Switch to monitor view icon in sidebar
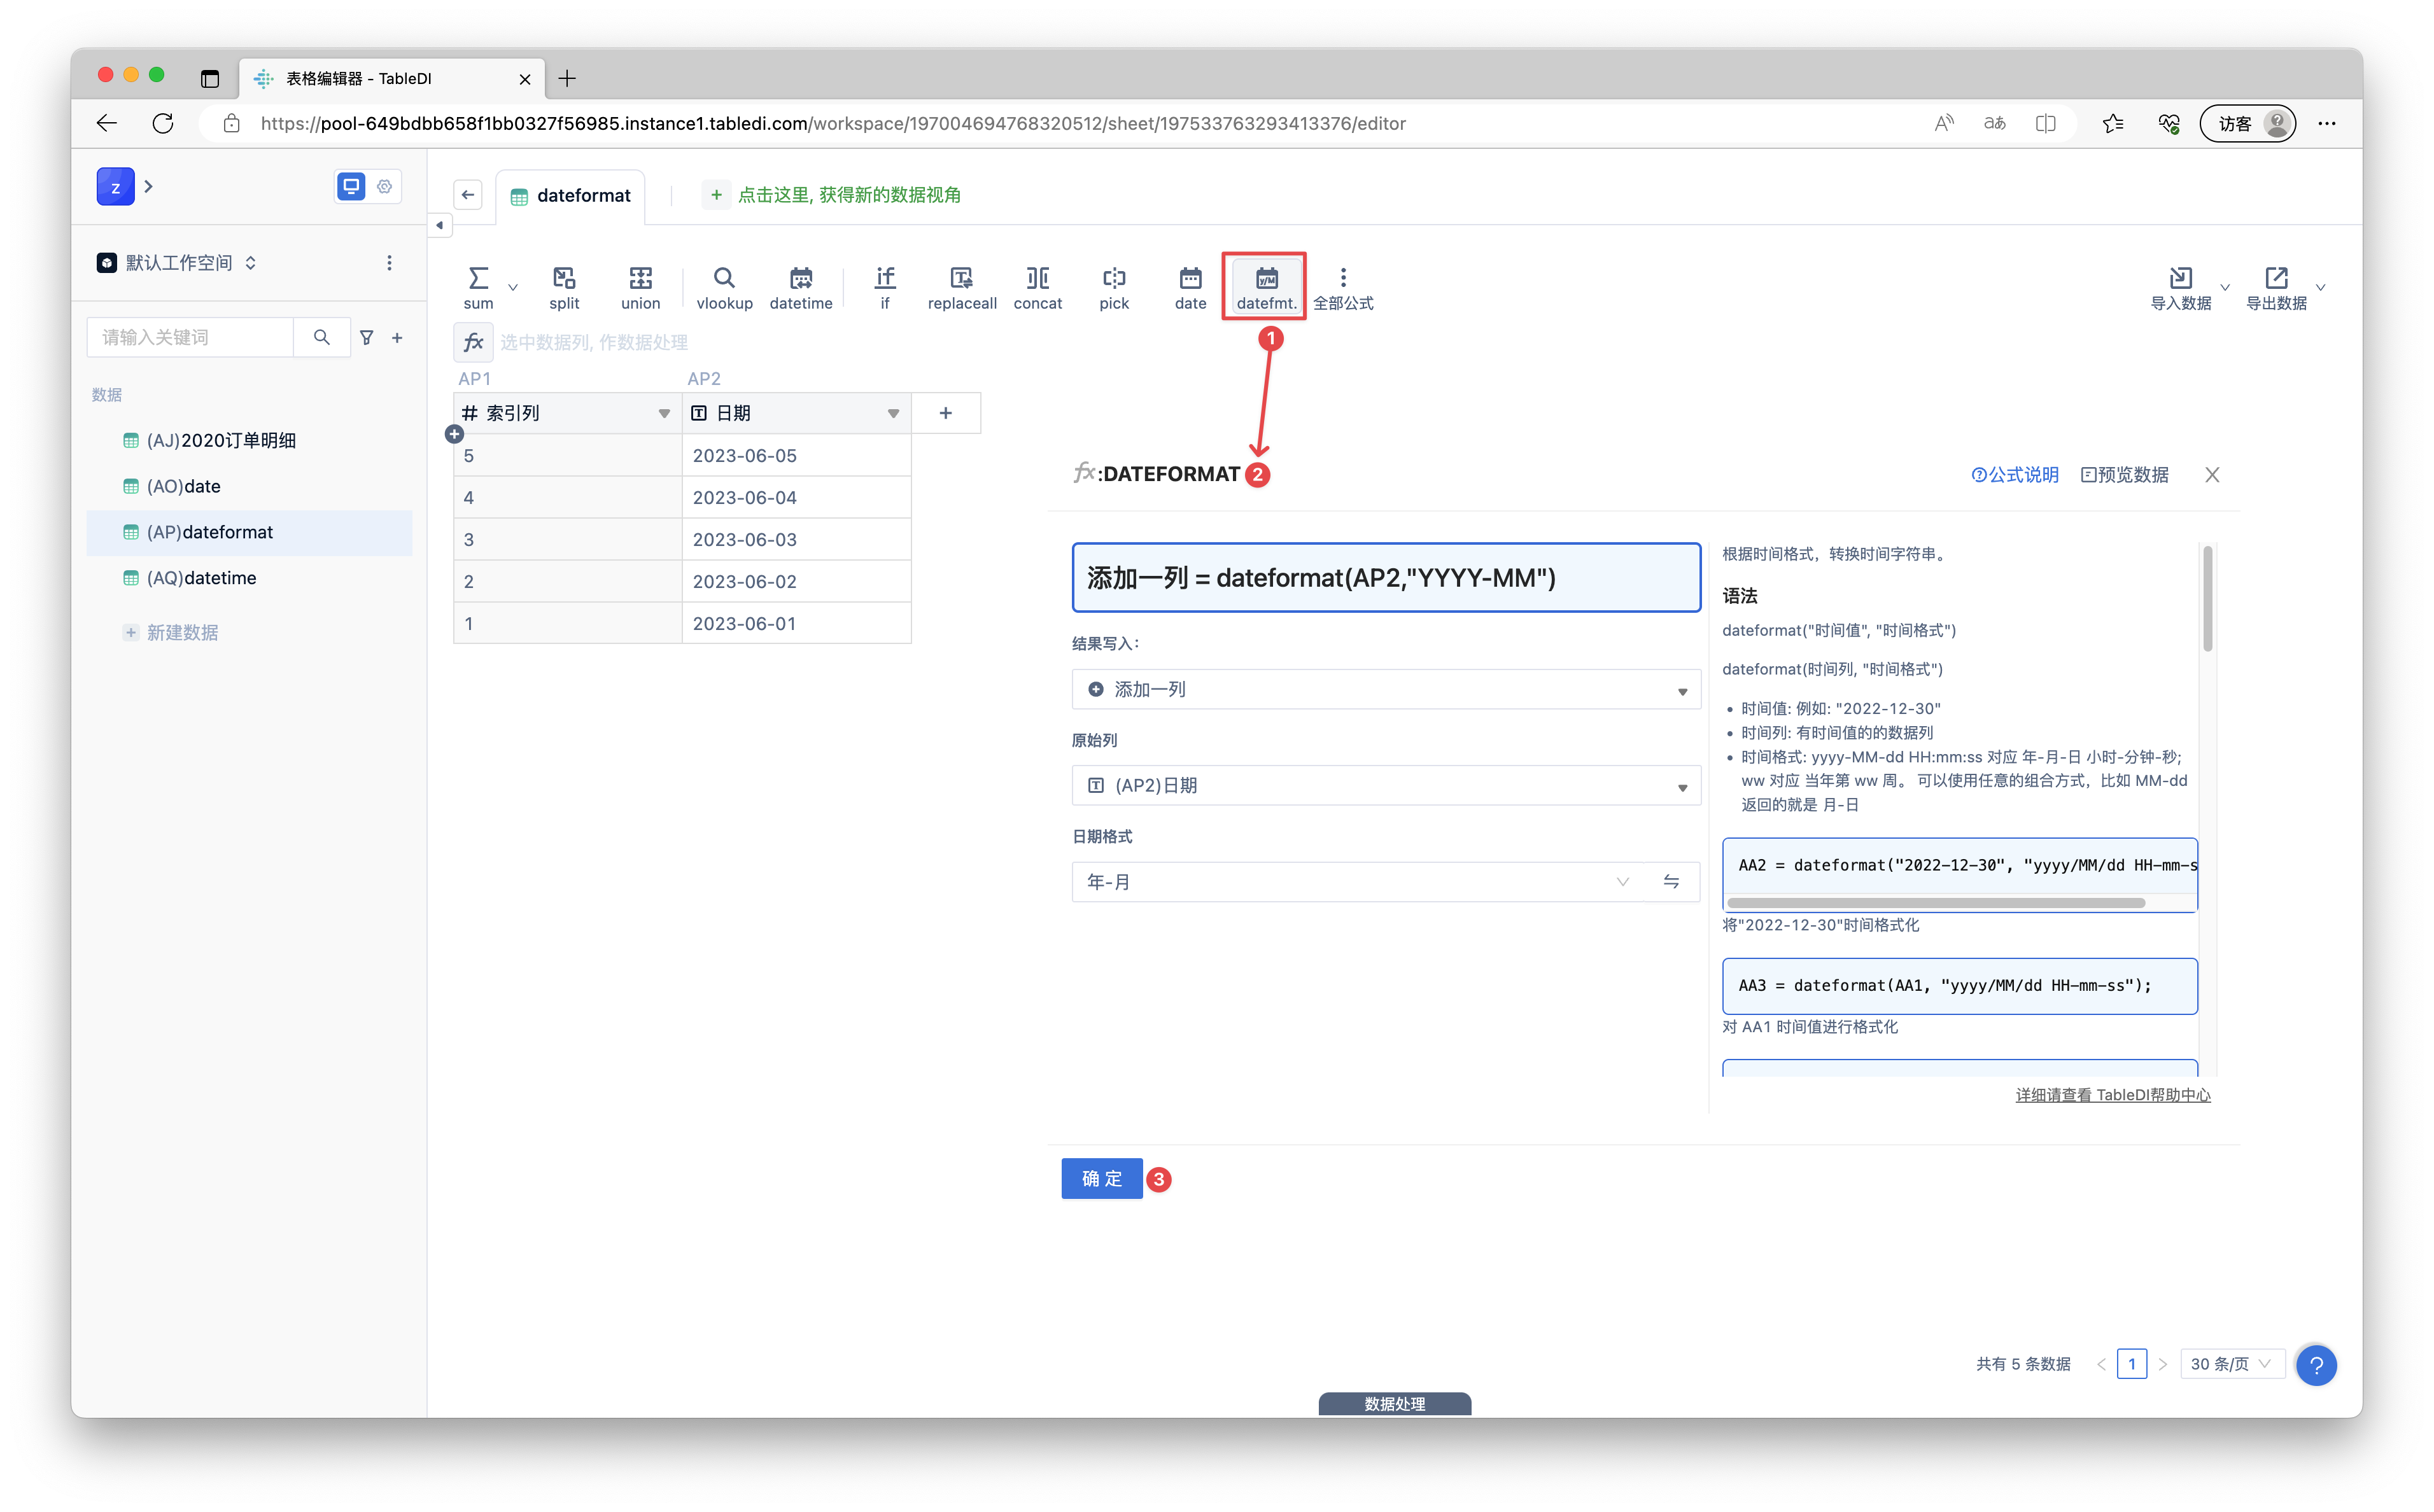 [351, 186]
